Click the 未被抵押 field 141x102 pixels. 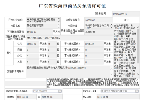[x=99, y=32]
